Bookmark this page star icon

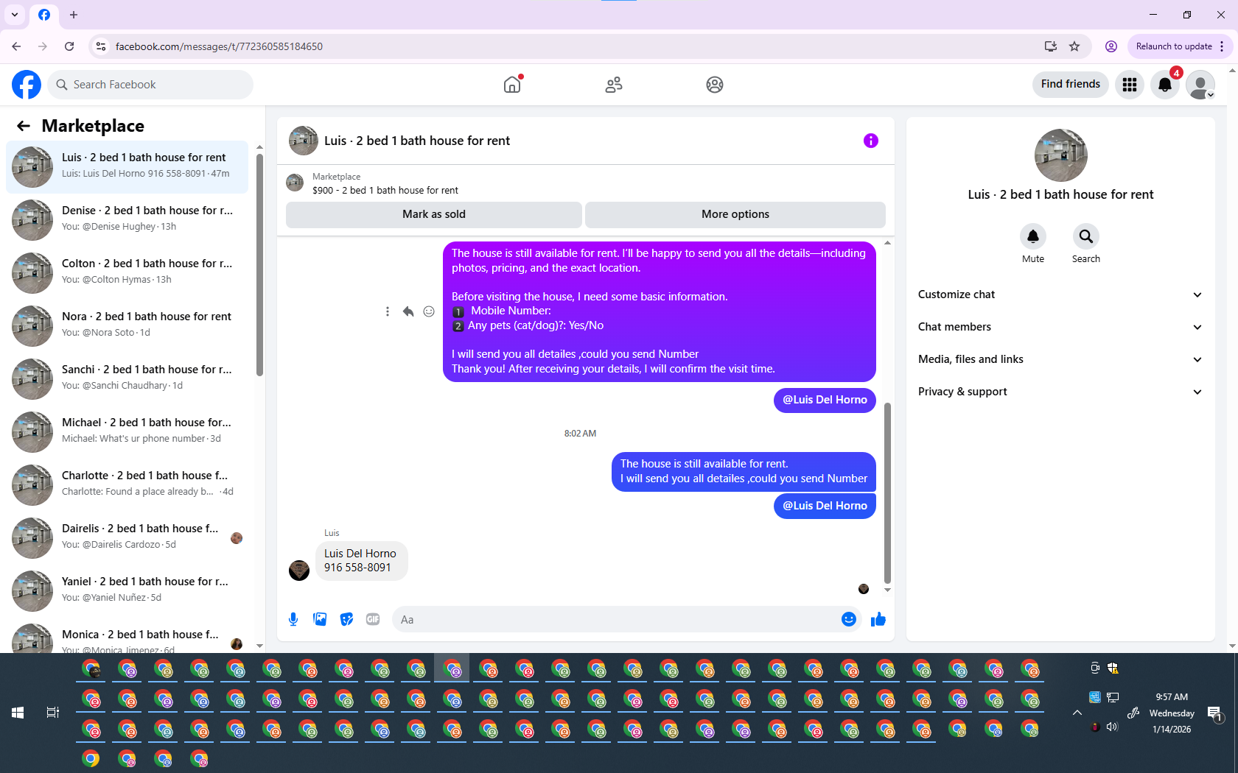tap(1074, 46)
